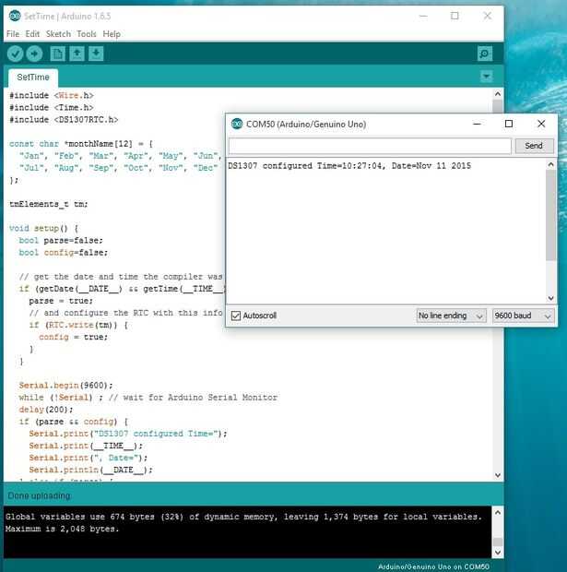Click the 'bool parse=false;' code line
The height and width of the screenshot is (572, 567).
click(61, 241)
